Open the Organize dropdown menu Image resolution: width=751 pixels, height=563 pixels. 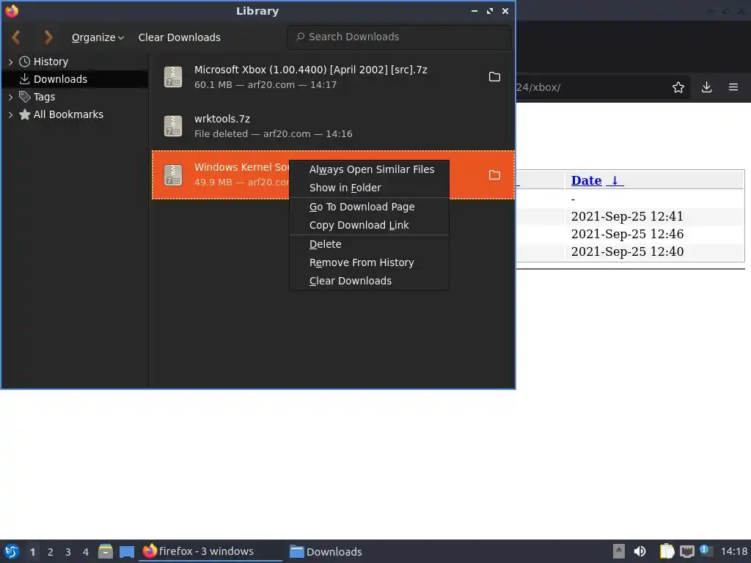pyautogui.click(x=98, y=37)
